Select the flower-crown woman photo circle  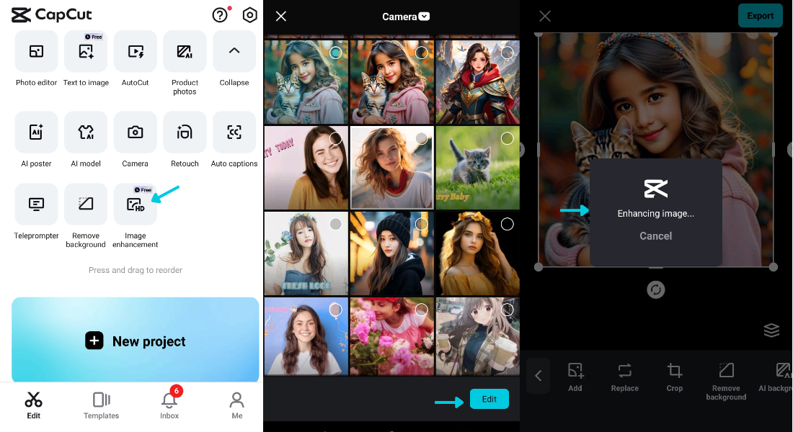click(x=508, y=224)
